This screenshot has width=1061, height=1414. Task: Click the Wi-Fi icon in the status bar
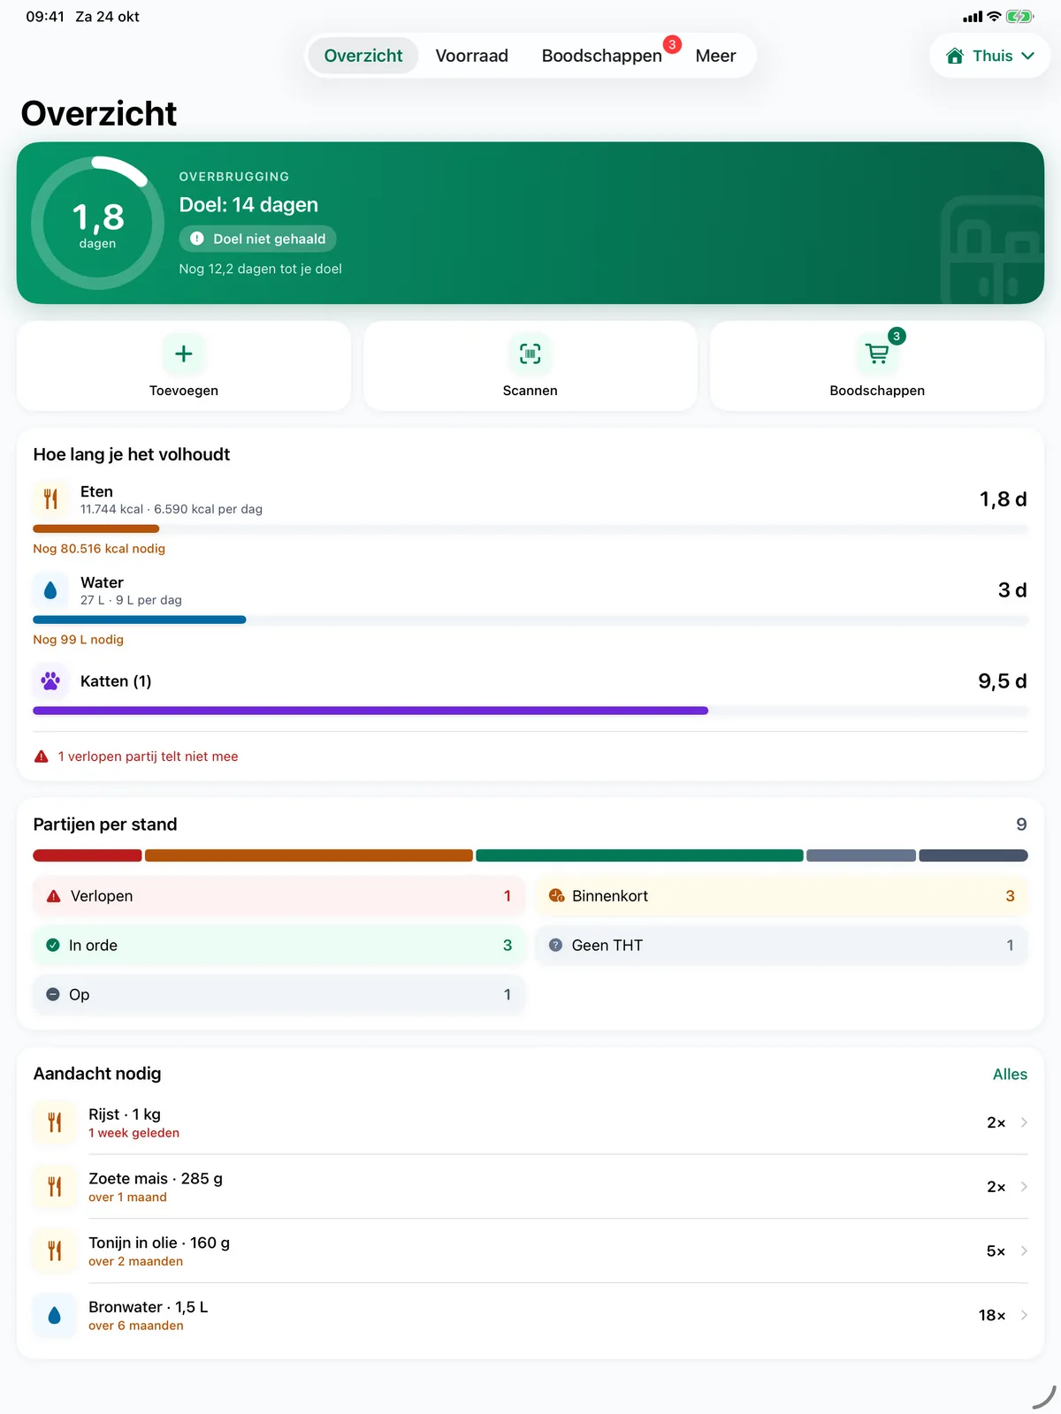coord(994,17)
